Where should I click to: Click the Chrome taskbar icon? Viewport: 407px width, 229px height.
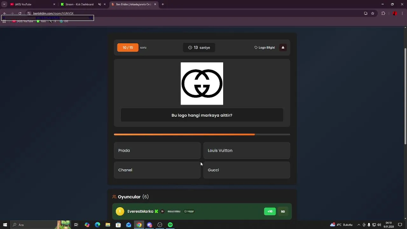[x=139, y=225]
